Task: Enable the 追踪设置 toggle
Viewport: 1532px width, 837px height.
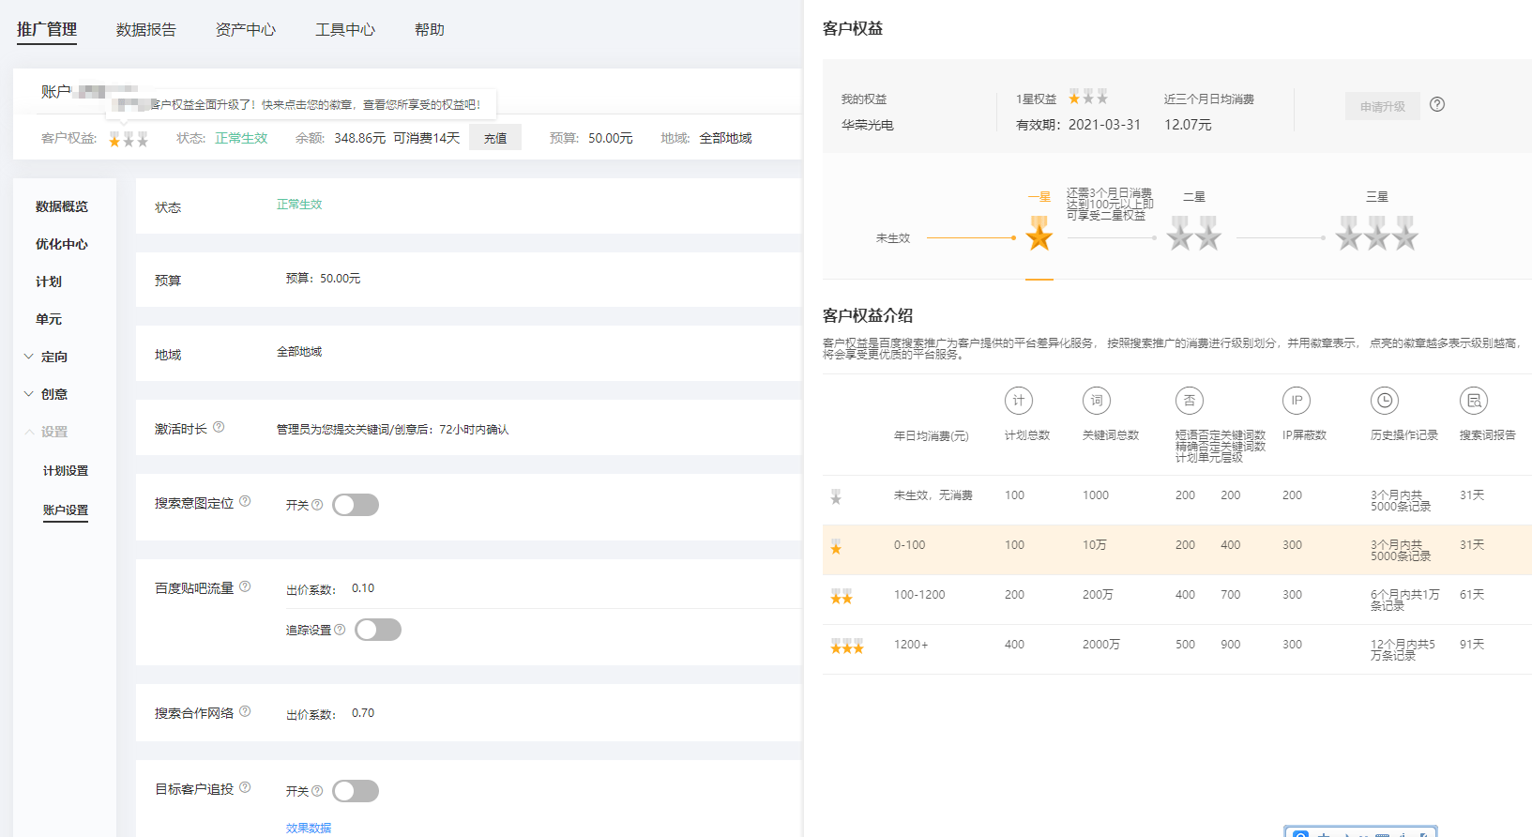Action: click(378, 630)
